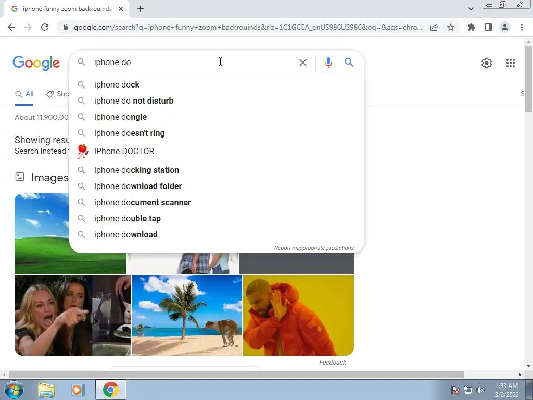Close the iphone funny zoom backgrounds tab
The height and width of the screenshot is (400, 533).
[x=121, y=9]
